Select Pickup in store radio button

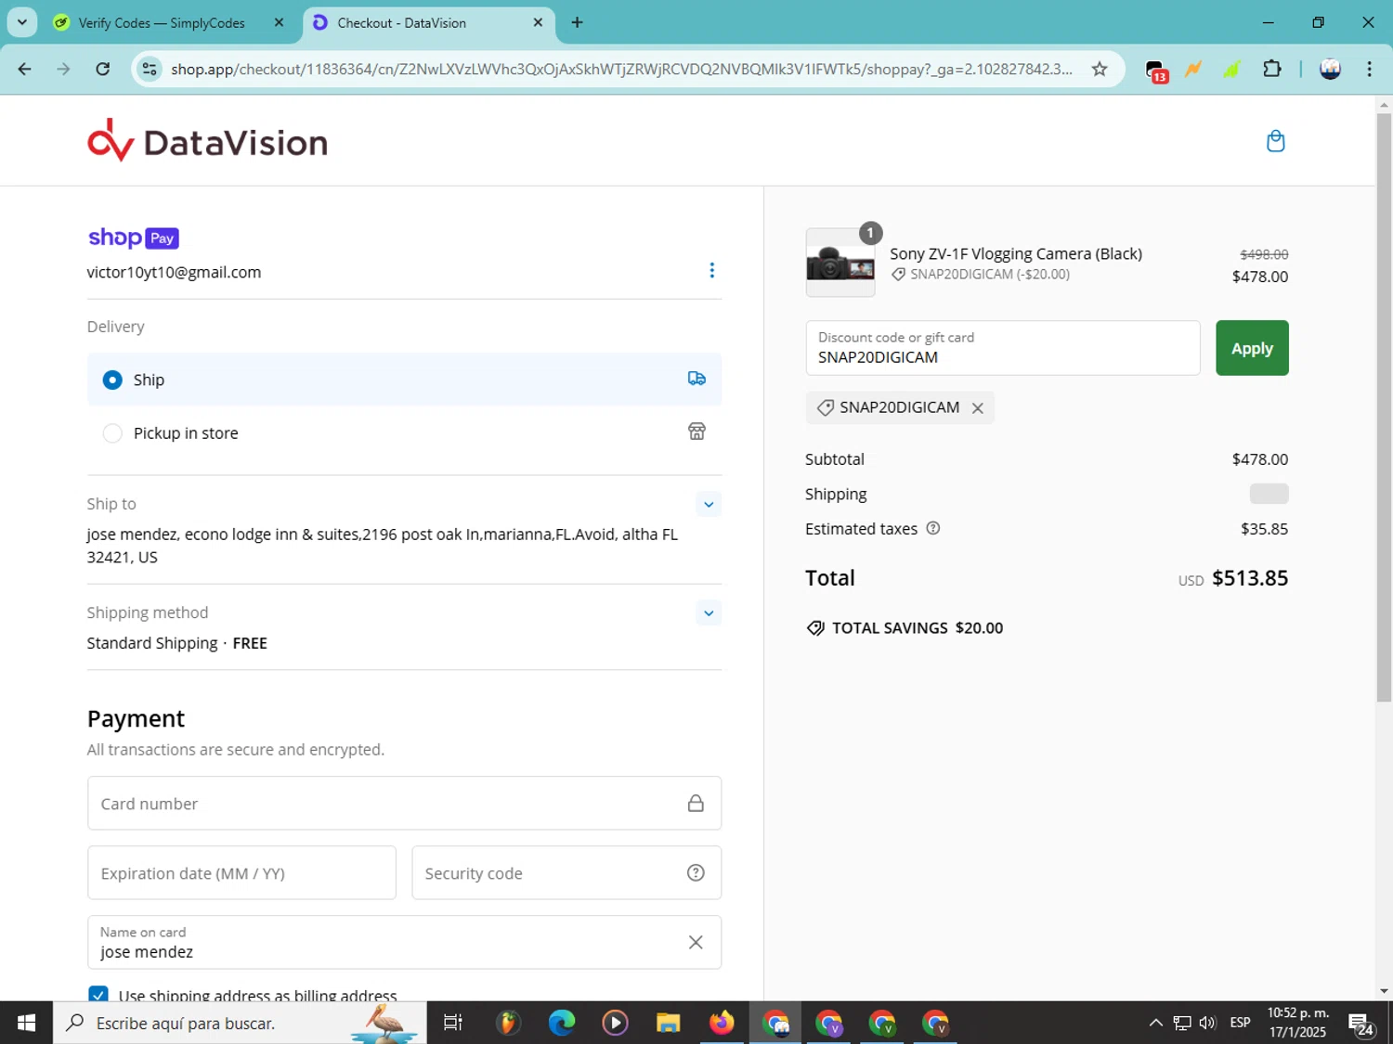click(112, 433)
